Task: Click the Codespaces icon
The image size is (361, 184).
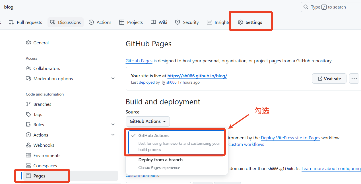Action: (28, 166)
